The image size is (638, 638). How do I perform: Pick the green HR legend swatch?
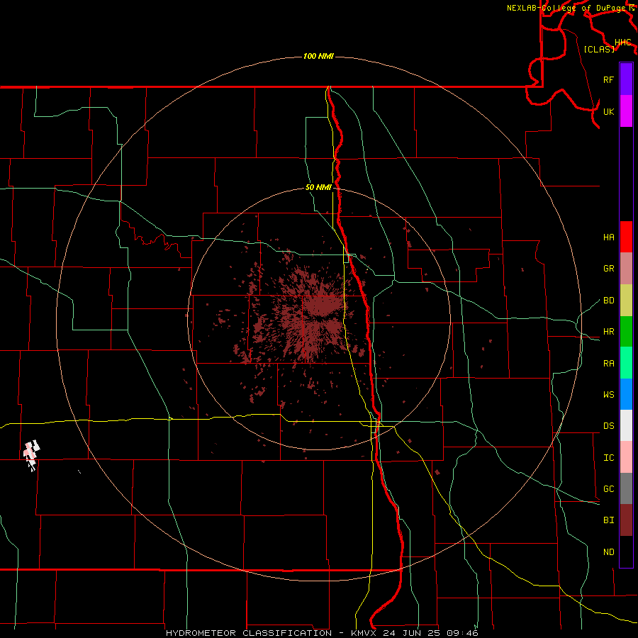626,331
